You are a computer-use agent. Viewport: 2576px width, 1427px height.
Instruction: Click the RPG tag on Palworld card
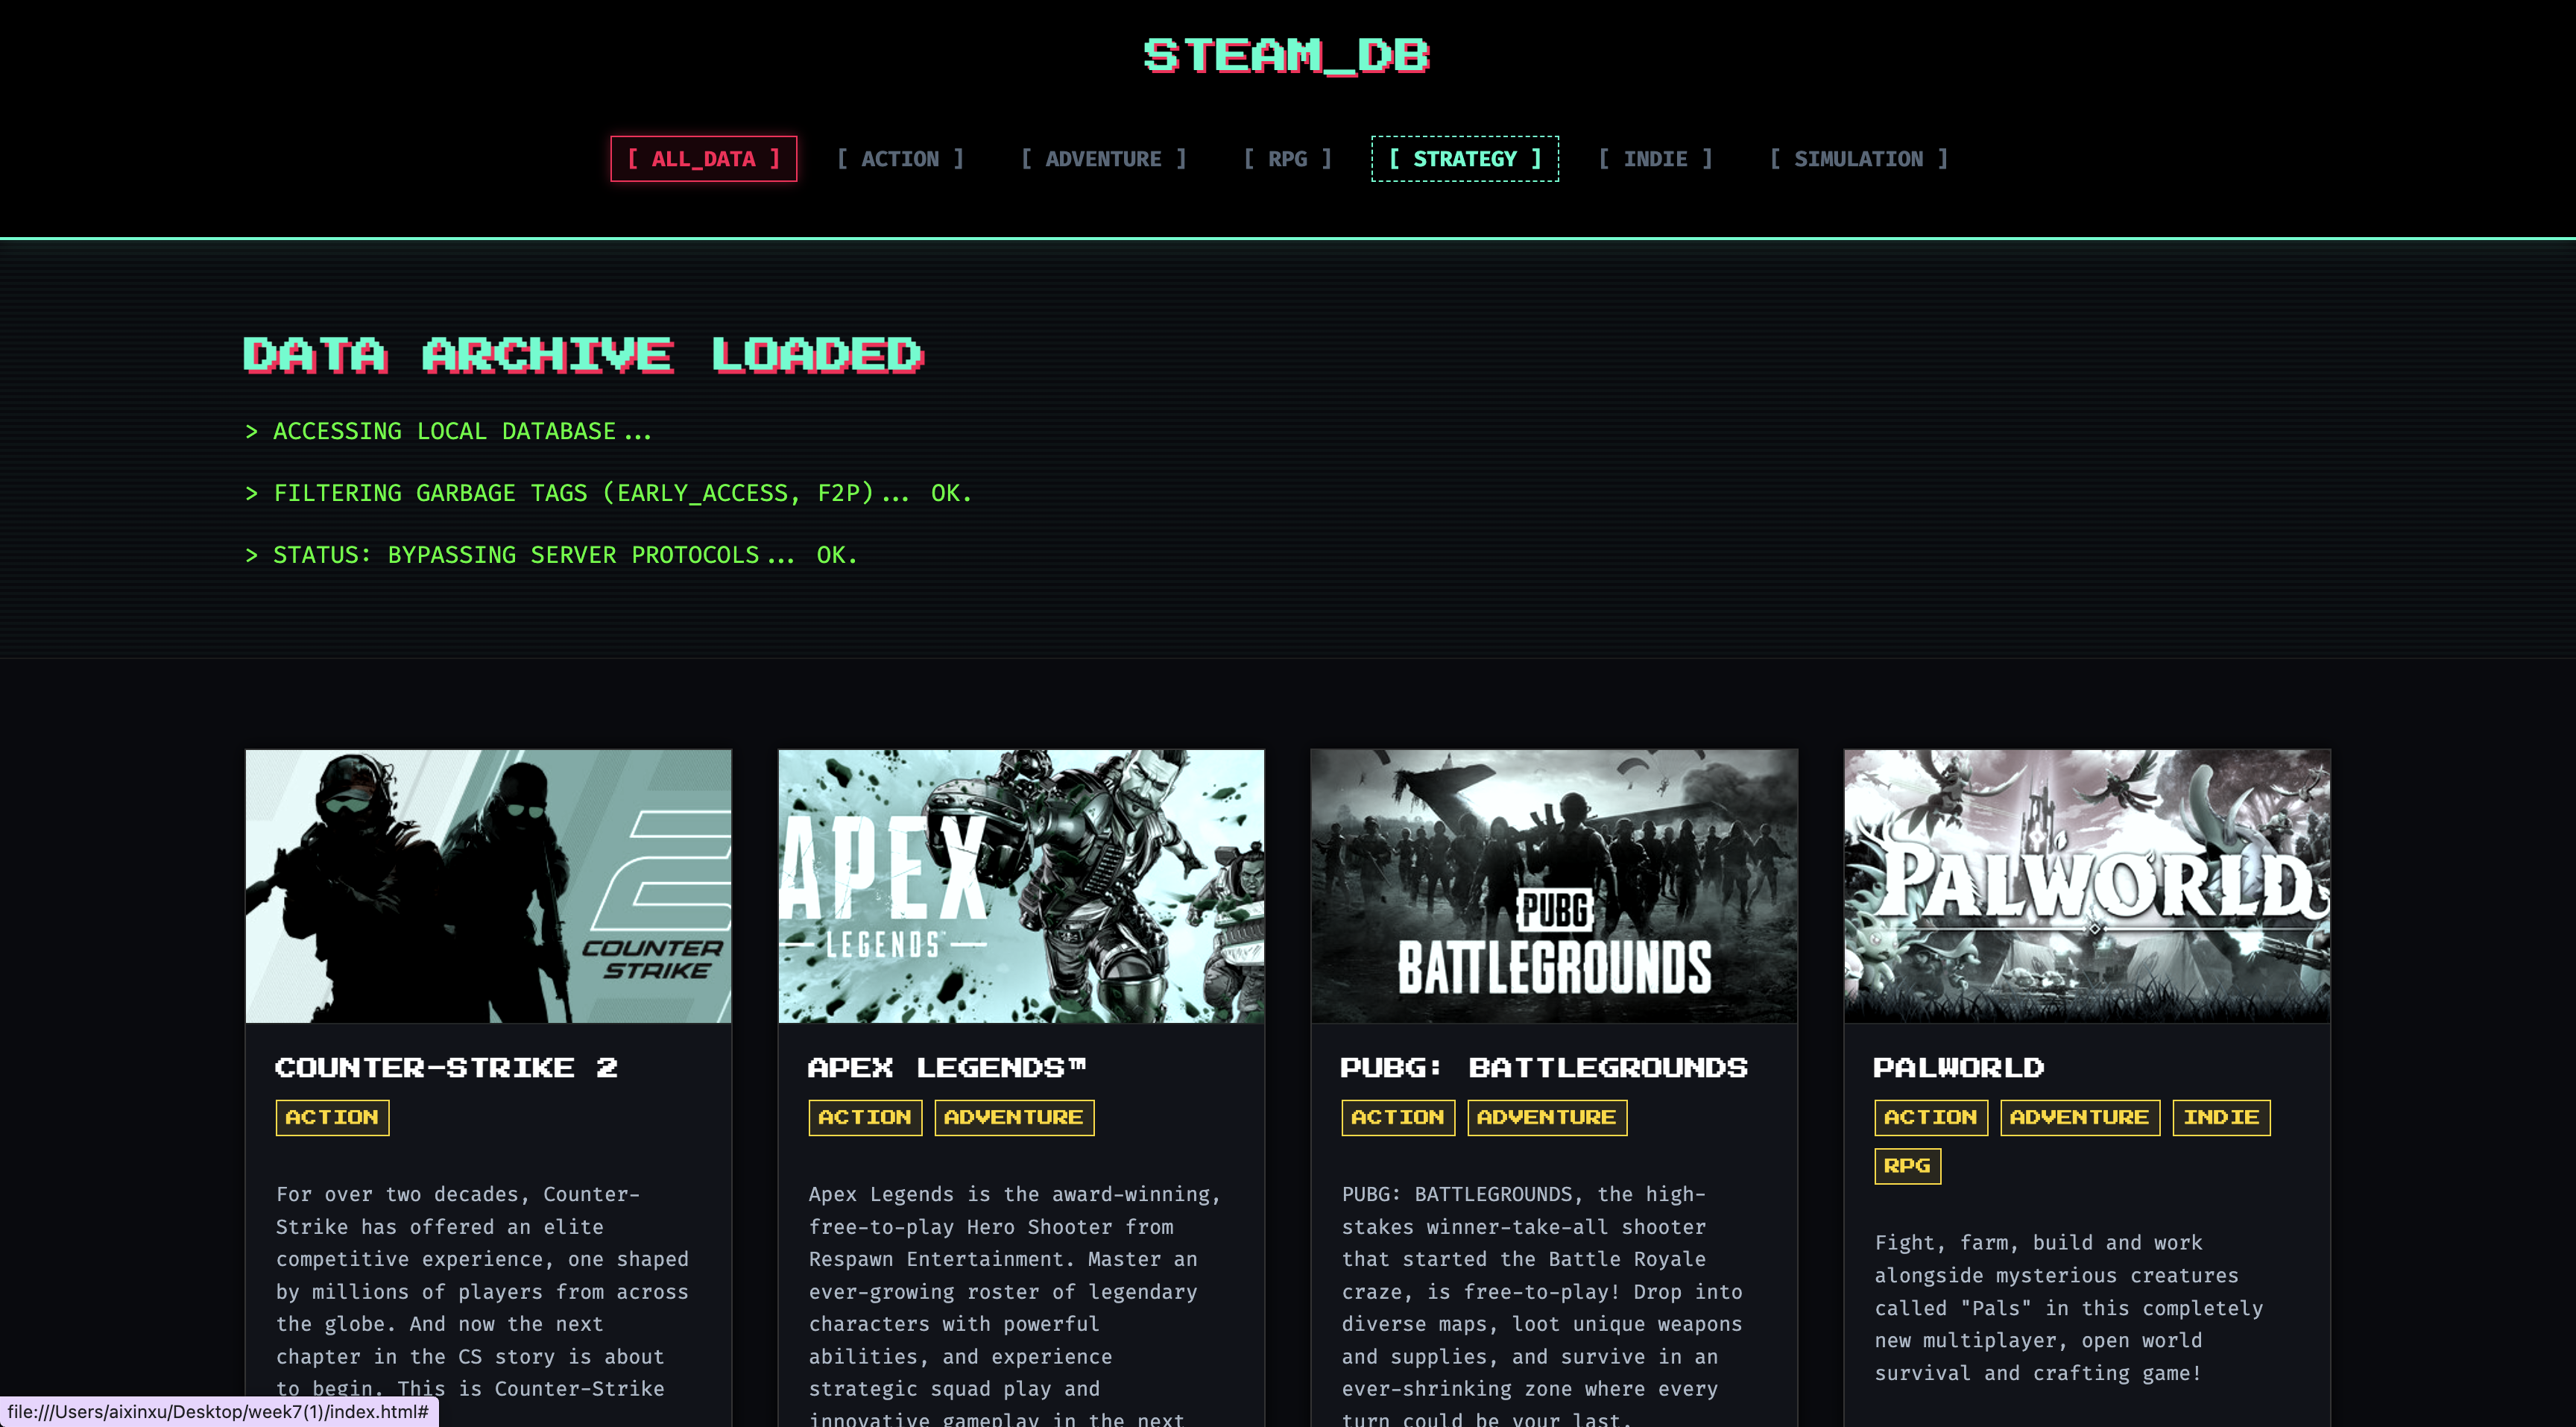1907,1165
